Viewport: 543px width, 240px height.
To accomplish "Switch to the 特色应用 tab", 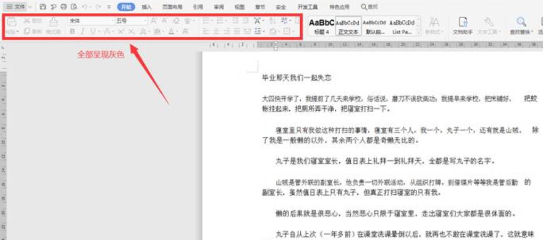I will [x=340, y=7].
